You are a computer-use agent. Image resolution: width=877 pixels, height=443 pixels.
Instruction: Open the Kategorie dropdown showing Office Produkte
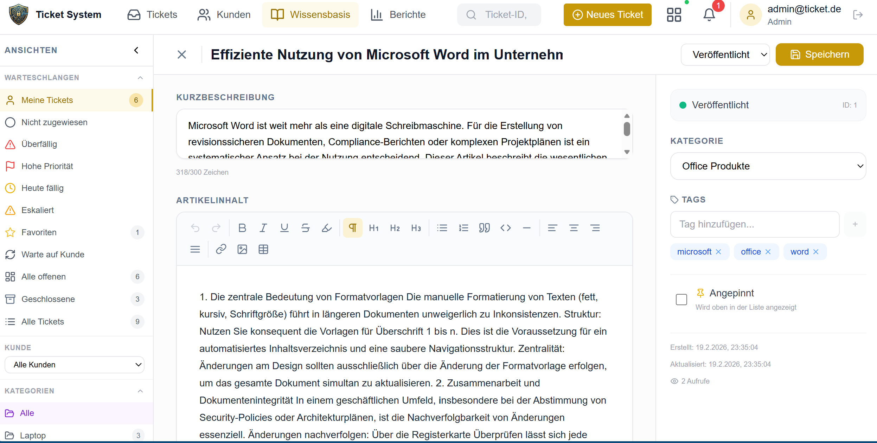click(767, 166)
